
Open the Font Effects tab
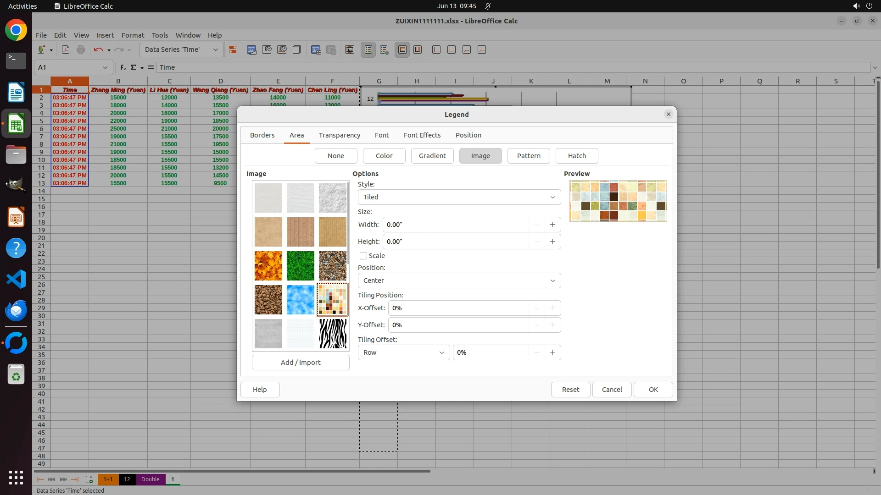click(422, 135)
